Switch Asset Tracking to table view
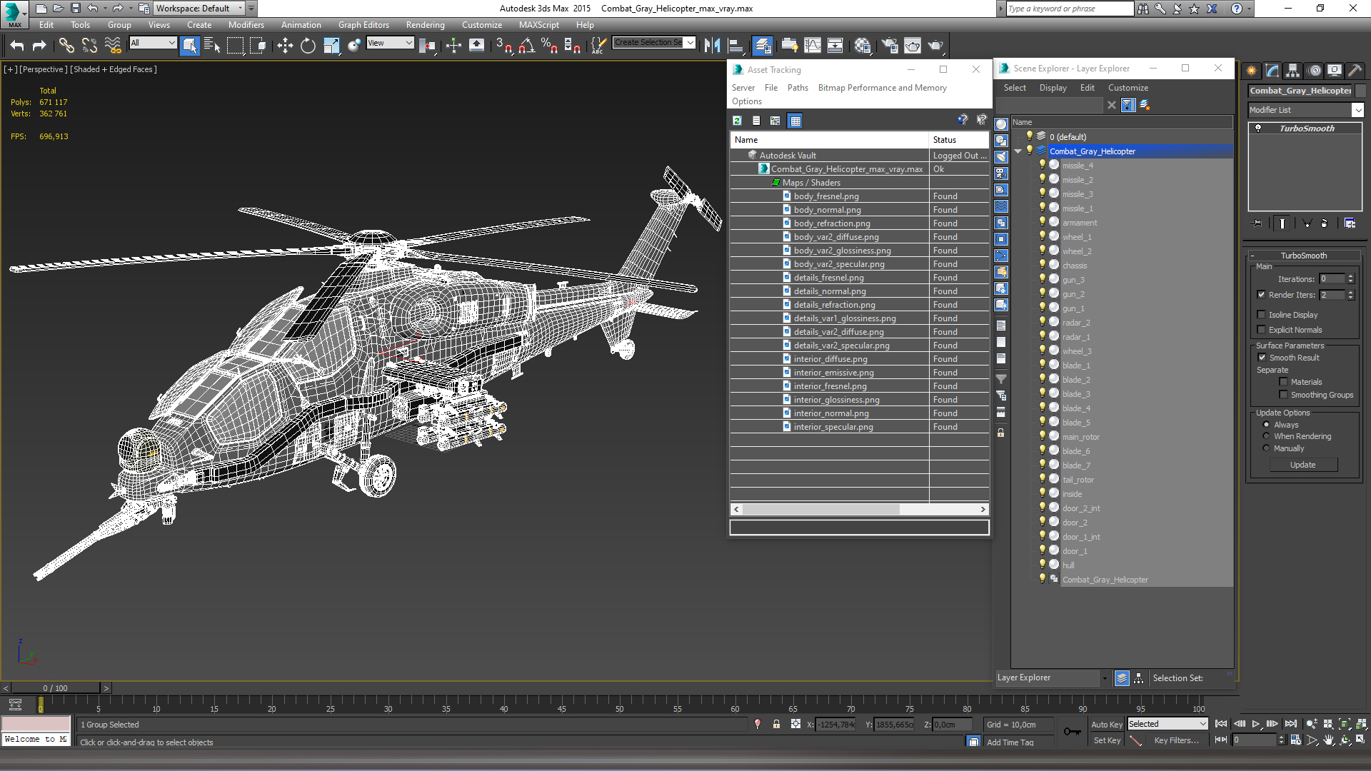 pos(795,121)
